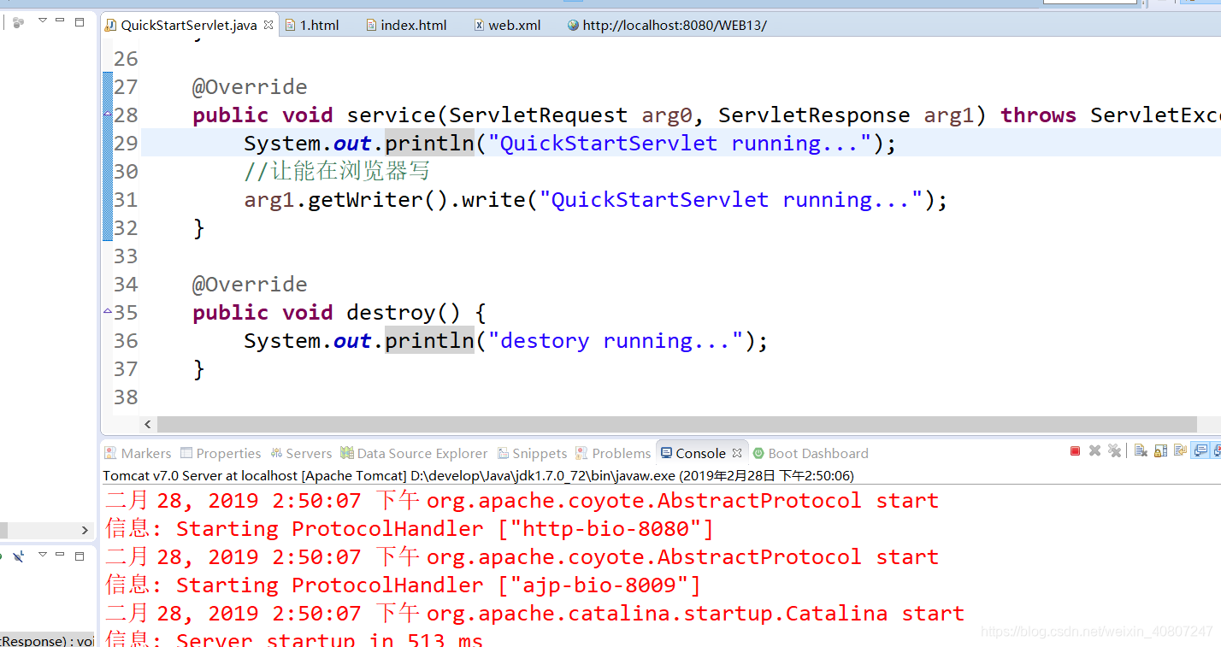Viewport: 1221px width, 647px height.
Task: Open the Properties view tab
Action: (x=220, y=453)
